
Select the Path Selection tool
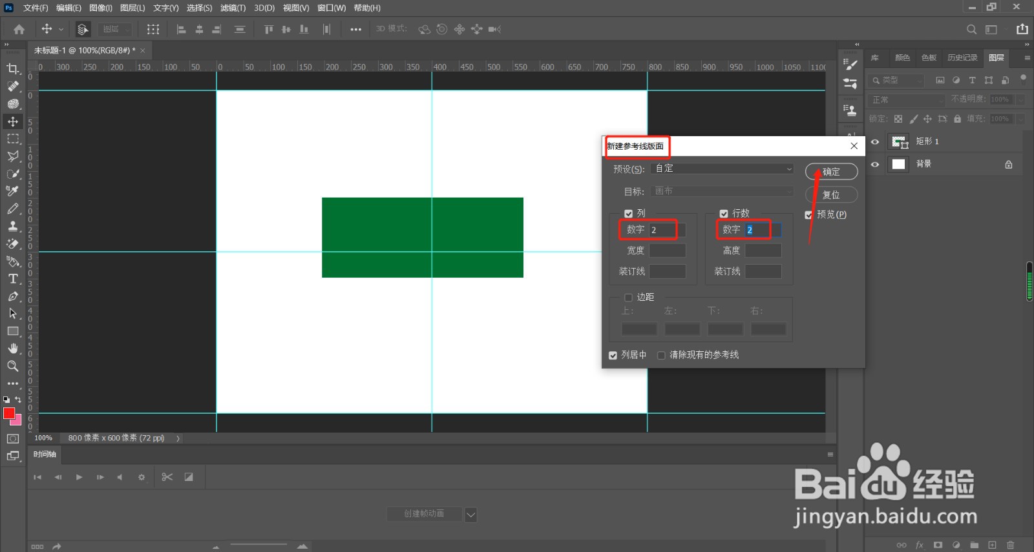pos(12,314)
